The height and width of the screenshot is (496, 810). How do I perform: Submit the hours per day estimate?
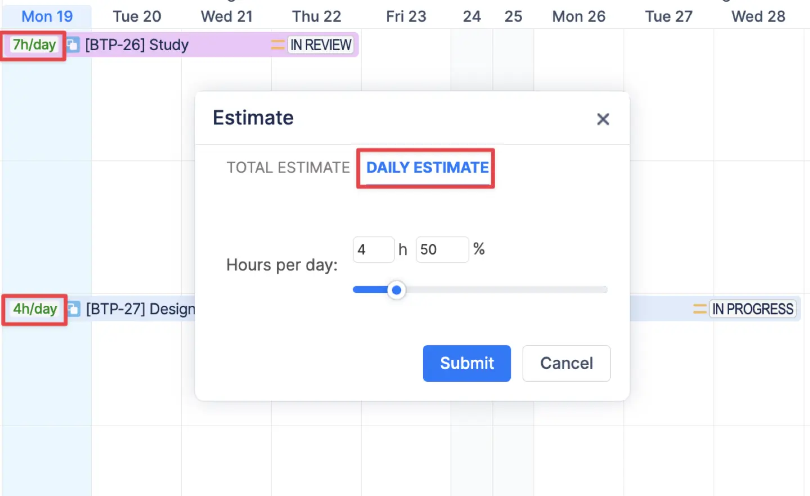466,363
